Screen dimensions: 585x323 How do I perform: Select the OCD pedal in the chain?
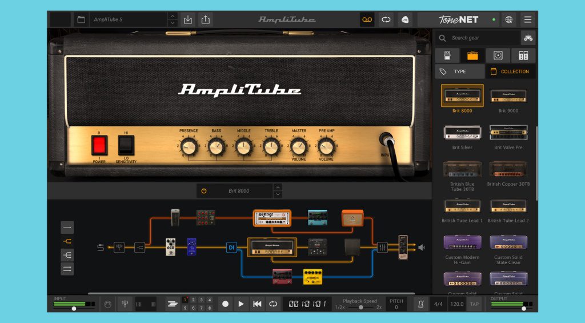[x=170, y=247]
